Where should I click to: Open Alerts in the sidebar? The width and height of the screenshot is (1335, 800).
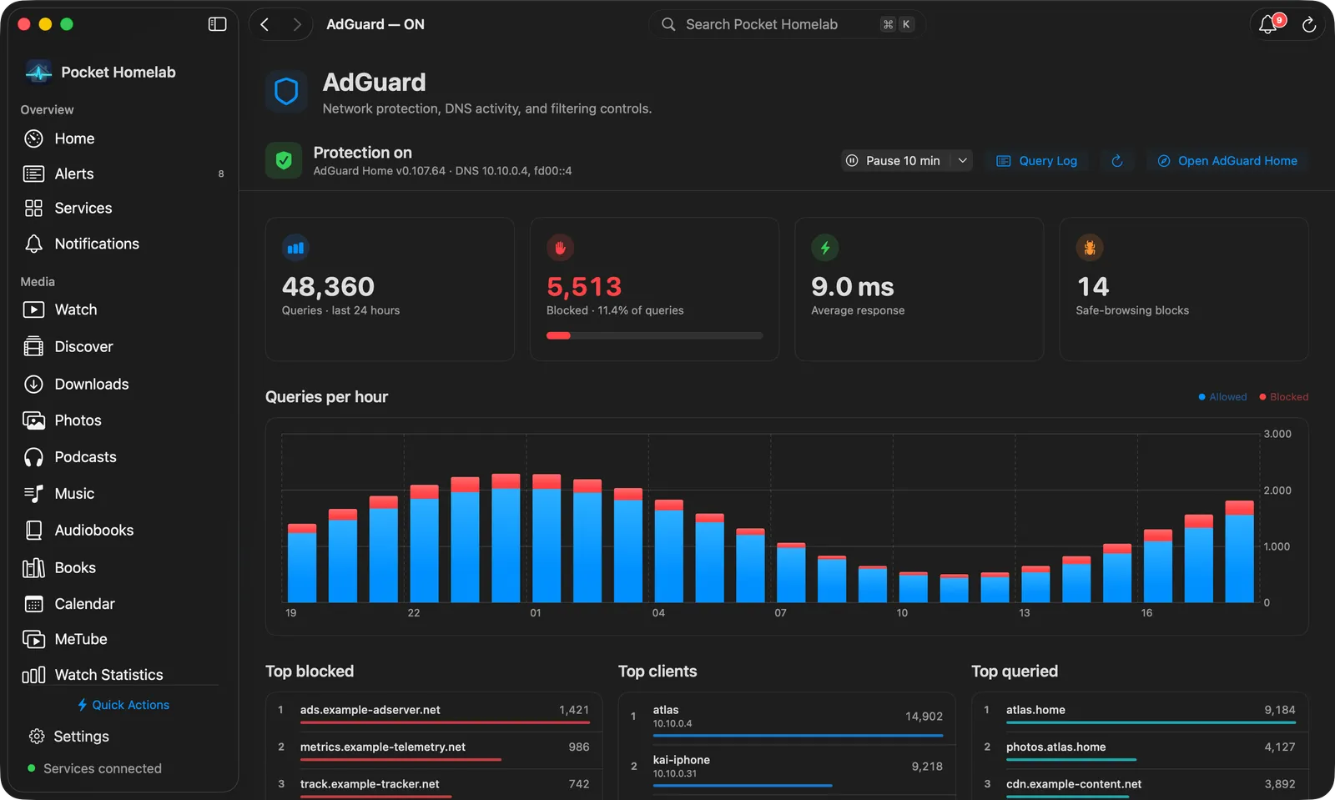point(123,174)
